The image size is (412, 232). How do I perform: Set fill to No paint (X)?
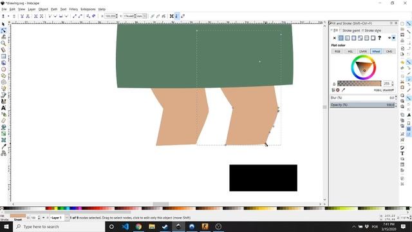pyautogui.click(x=335, y=38)
